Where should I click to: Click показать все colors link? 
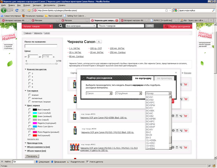[x=33, y=139]
